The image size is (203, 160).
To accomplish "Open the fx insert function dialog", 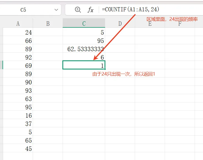I will (x=90, y=10).
